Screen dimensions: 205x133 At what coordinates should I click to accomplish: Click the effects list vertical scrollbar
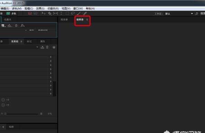[x=54, y=76]
